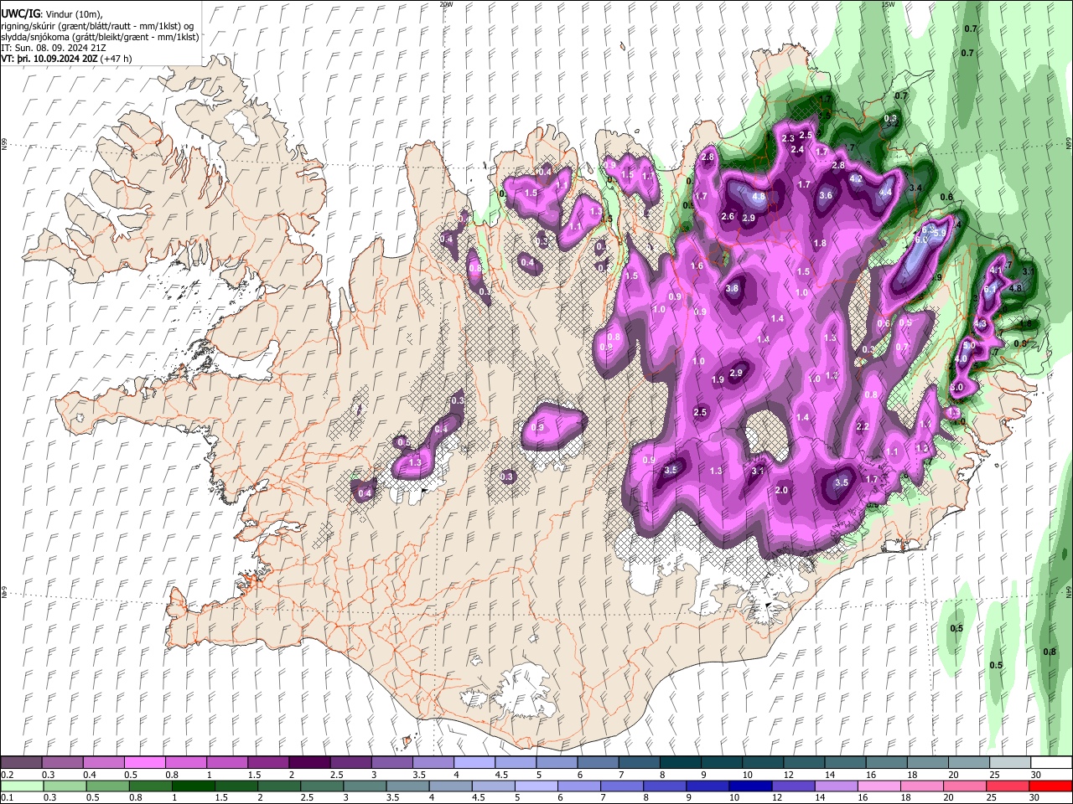
Task: Click the 2.4 snowfall value on map
Action: coord(797,150)
